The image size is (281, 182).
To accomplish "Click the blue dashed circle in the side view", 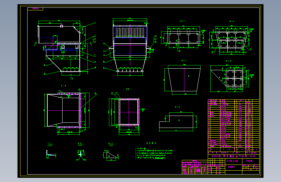I will 53,44.
